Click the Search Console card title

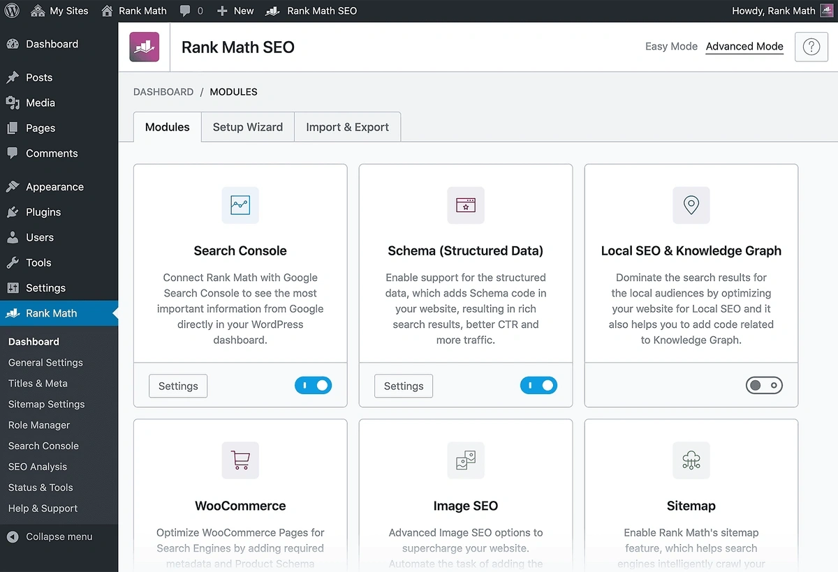coord(240,251)
